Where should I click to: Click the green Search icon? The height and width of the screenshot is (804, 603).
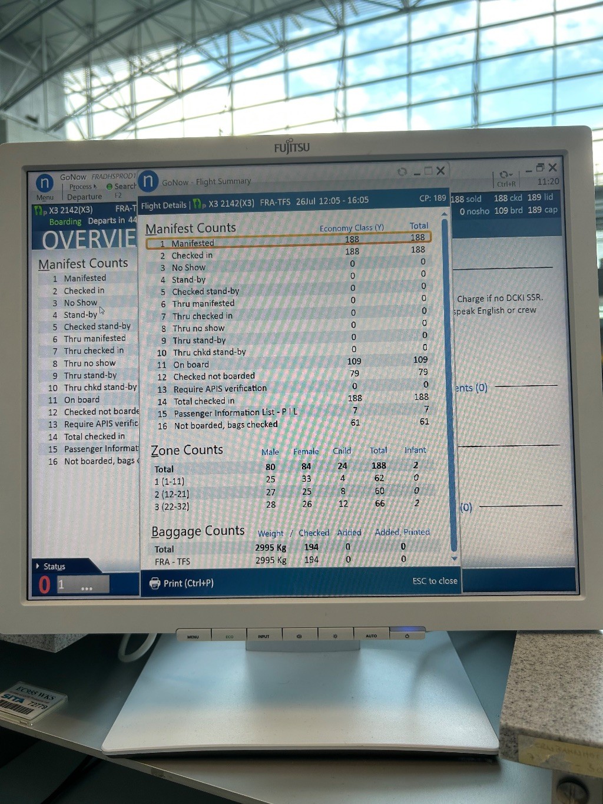pos(110,187)
